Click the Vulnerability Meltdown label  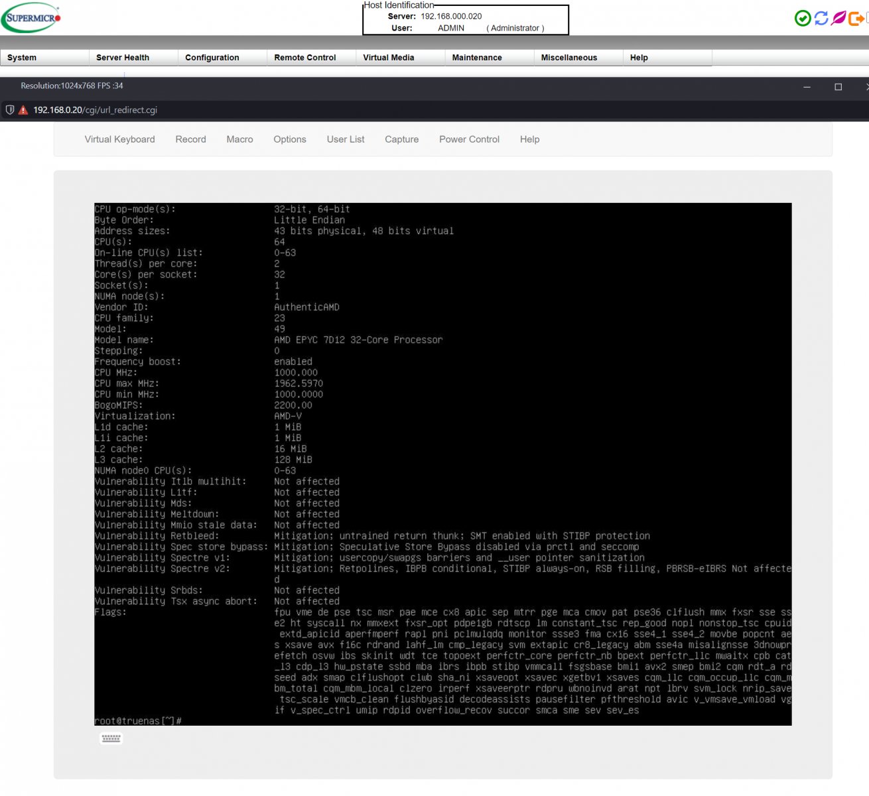tap(157, 514)
